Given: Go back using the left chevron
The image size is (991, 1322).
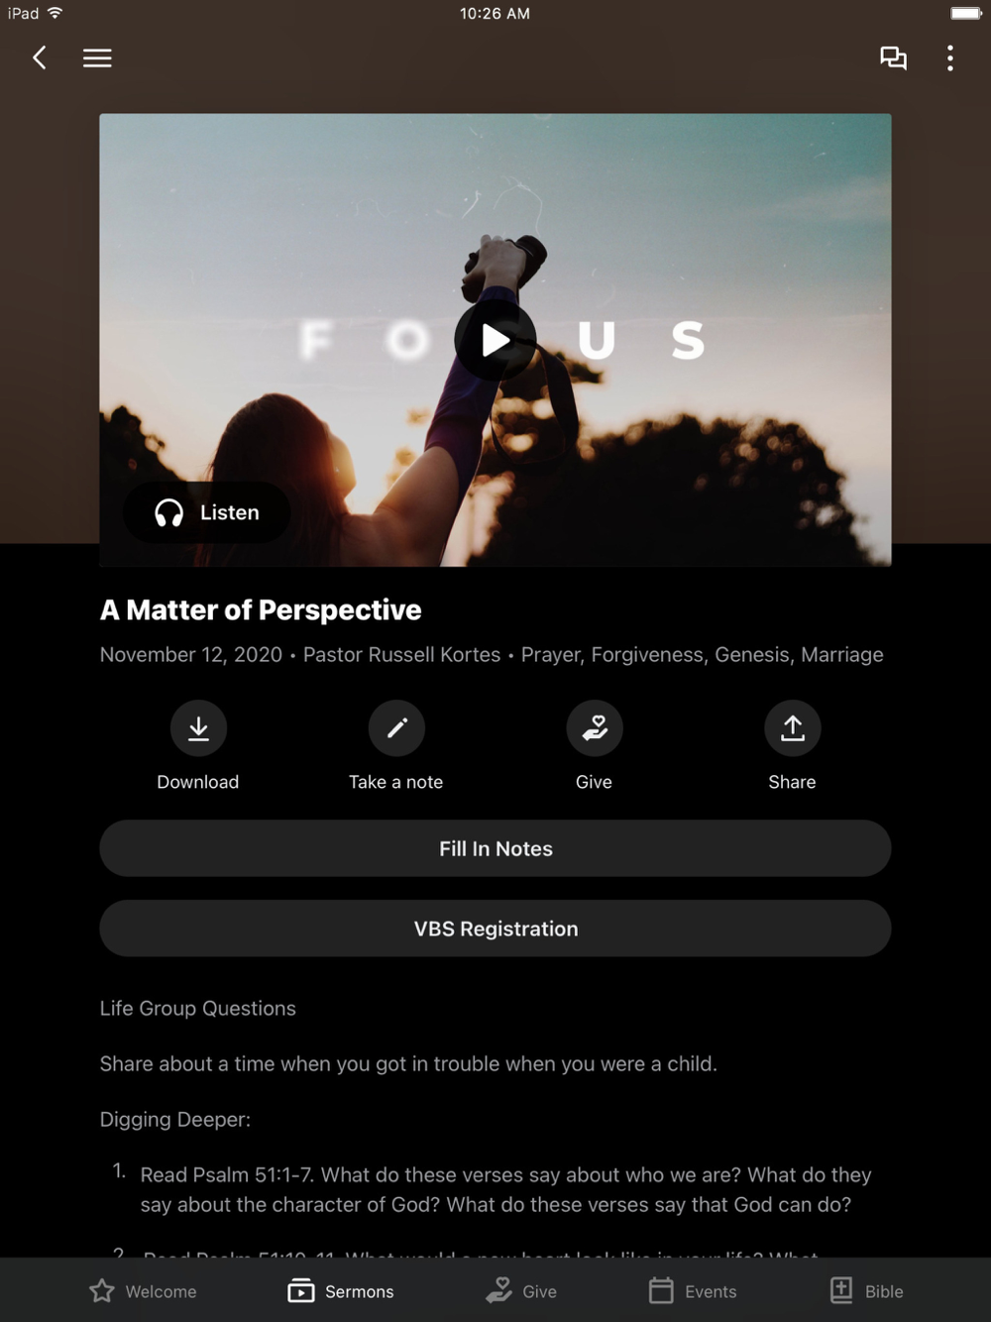Looking at the screenshot, I should click(40, 58).
